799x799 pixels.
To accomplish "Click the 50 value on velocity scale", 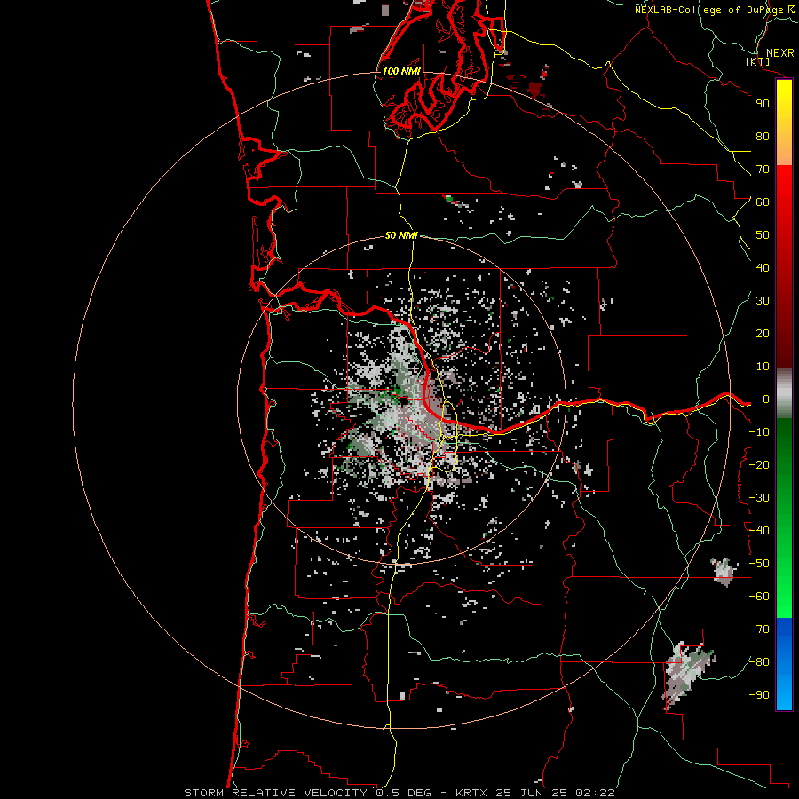I will [763, 235].
